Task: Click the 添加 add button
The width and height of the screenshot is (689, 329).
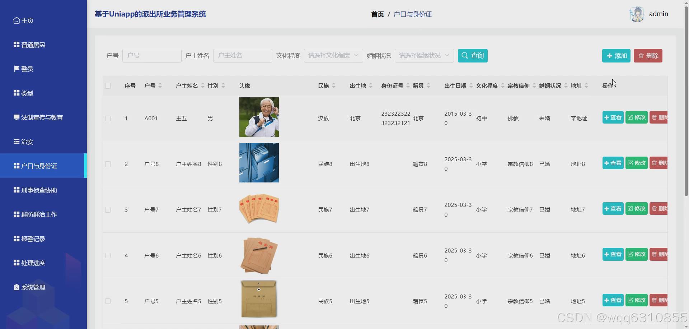Action: click(x=616, y=56)
